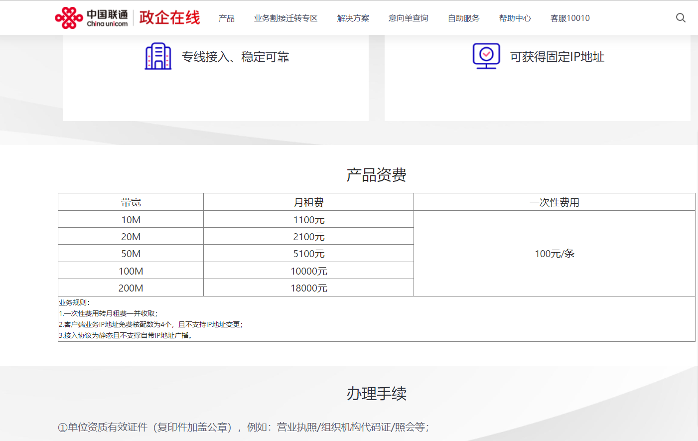698x441 pixels.
Task: Click the 2100元 monthly fee cell
Action: point(309,237)
